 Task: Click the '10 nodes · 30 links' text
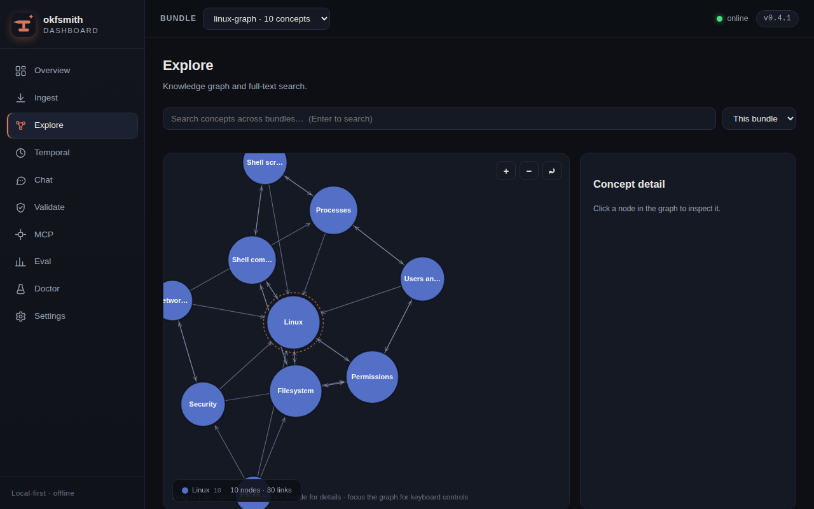point(261,491)
